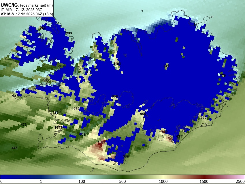Click the 969 value label
The image size is (245, 184).
(x=115, y=96)
